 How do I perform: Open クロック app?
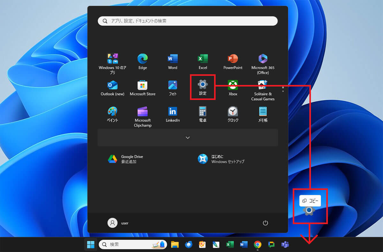point(233,114)
